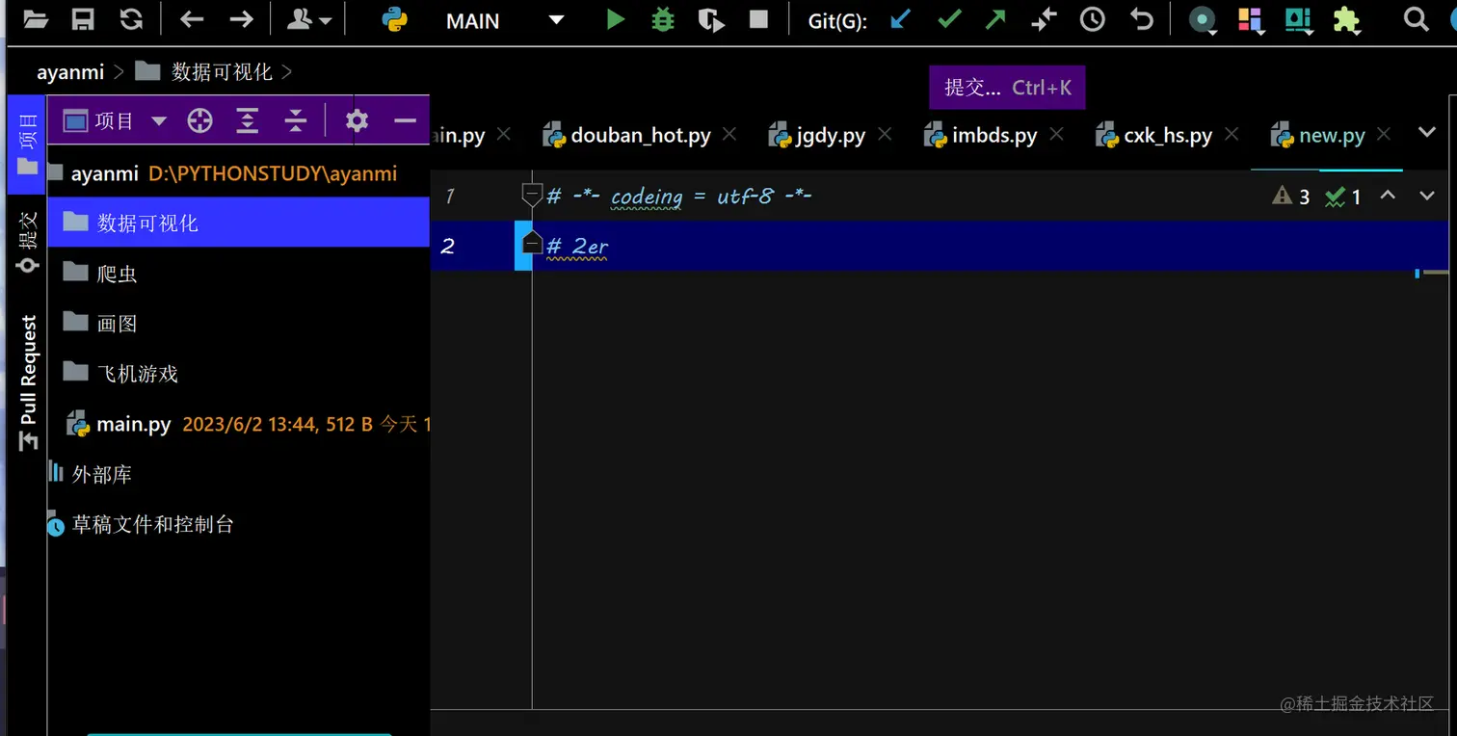Click fold marker on line 2
This screenshot has height=736, width=1457.
tap(532, 245)
